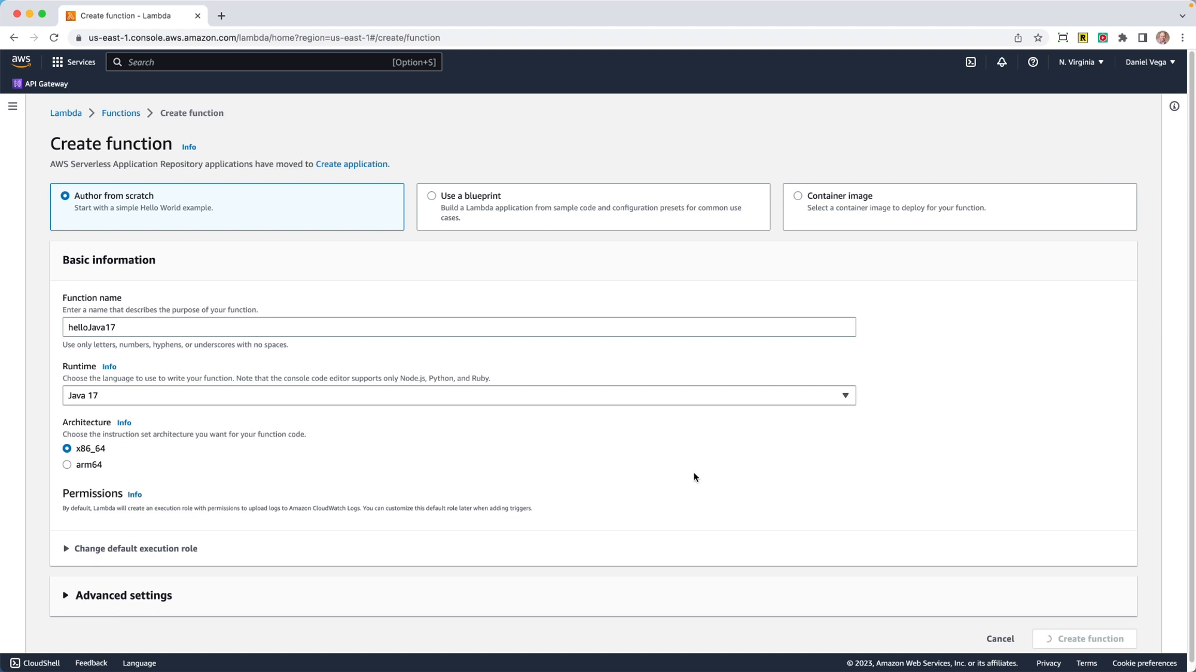Click the screen capture extension icon
Image resolution: width=1196 pixels, height=672 pixels.
pyautogui.click(x=1063, y=38)
